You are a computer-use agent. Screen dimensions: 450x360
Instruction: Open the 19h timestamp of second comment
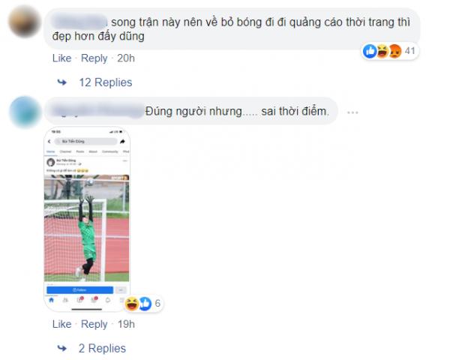click(x=126, y=324)
